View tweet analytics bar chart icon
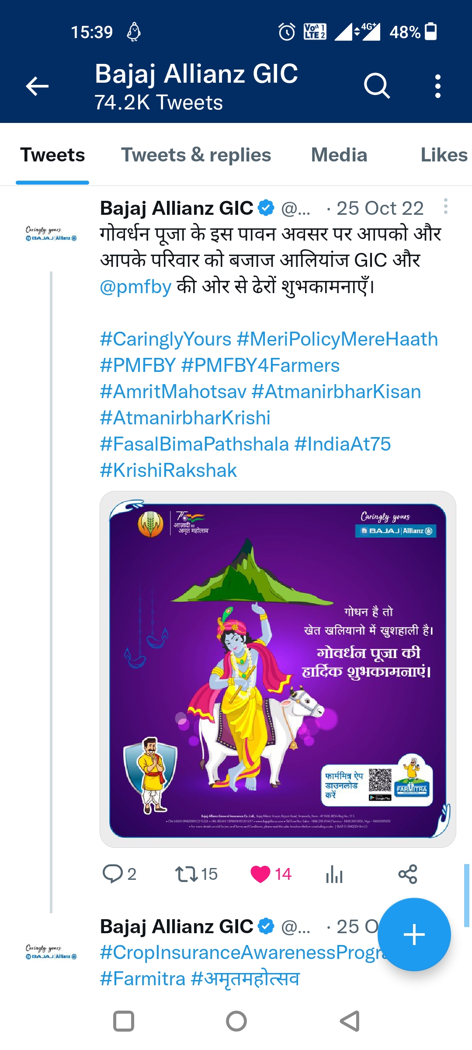Image resolution: width=472 pixels, height=1050 pixels. click(334, 874)
